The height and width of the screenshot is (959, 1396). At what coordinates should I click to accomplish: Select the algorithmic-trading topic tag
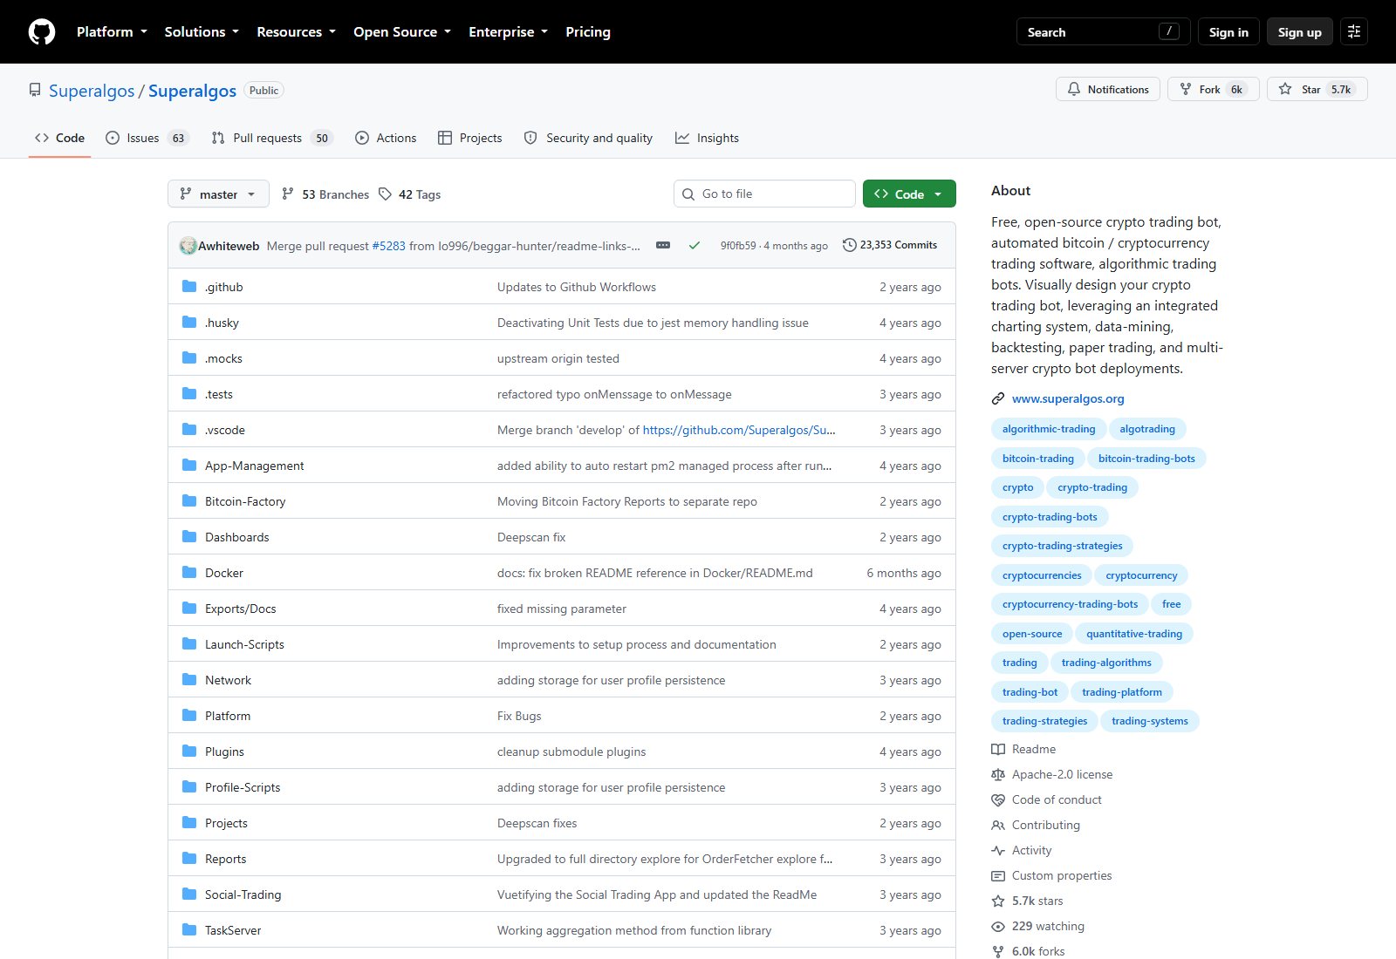click(1049, 429)
